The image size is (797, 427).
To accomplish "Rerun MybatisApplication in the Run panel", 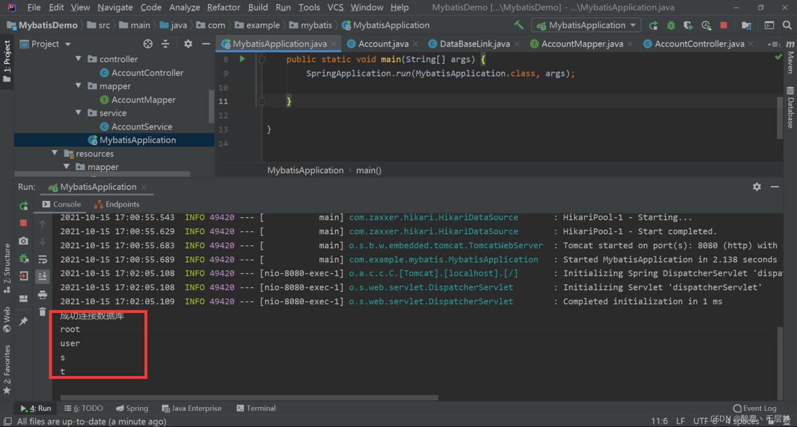I will pyautogui.click(x=24, y=205).
